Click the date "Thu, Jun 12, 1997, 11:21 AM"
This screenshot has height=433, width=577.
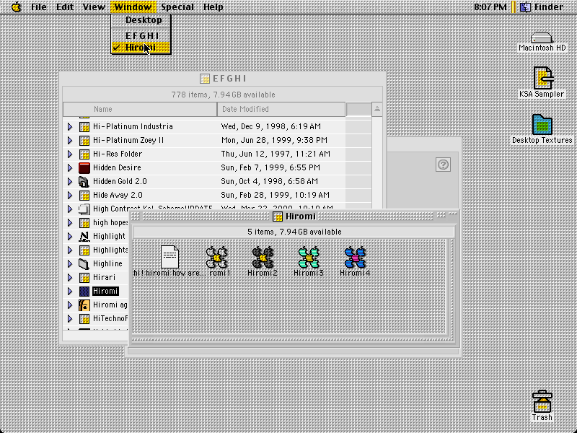pyautogui.click(x=276, y=154)
